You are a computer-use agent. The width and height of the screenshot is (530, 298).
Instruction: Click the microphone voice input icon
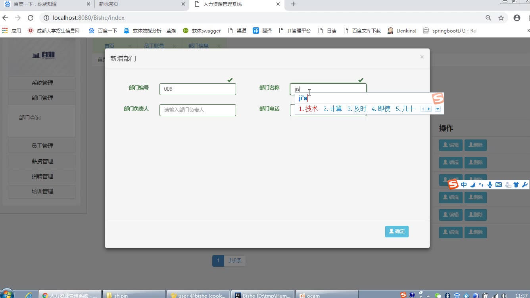click(490, 185)
